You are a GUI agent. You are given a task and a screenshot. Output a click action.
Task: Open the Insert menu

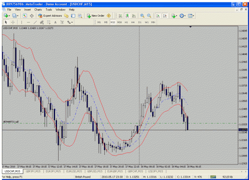pos(27,10)
